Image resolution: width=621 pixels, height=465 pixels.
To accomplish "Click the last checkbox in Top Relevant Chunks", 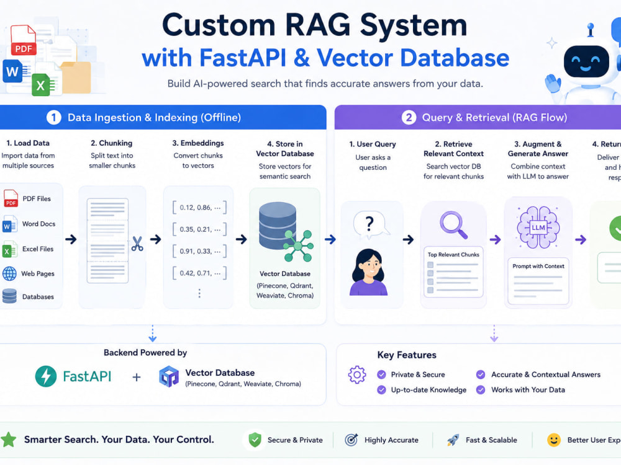I will point(430,290).
